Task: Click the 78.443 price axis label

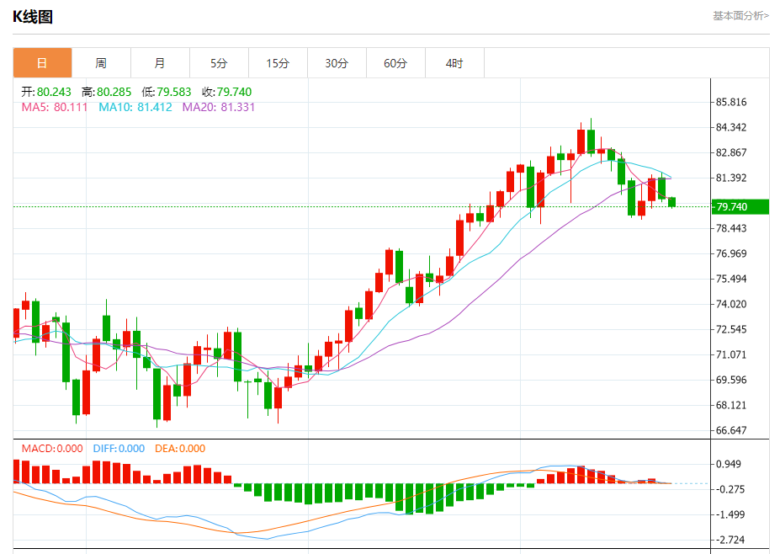Action: (731, 228)
